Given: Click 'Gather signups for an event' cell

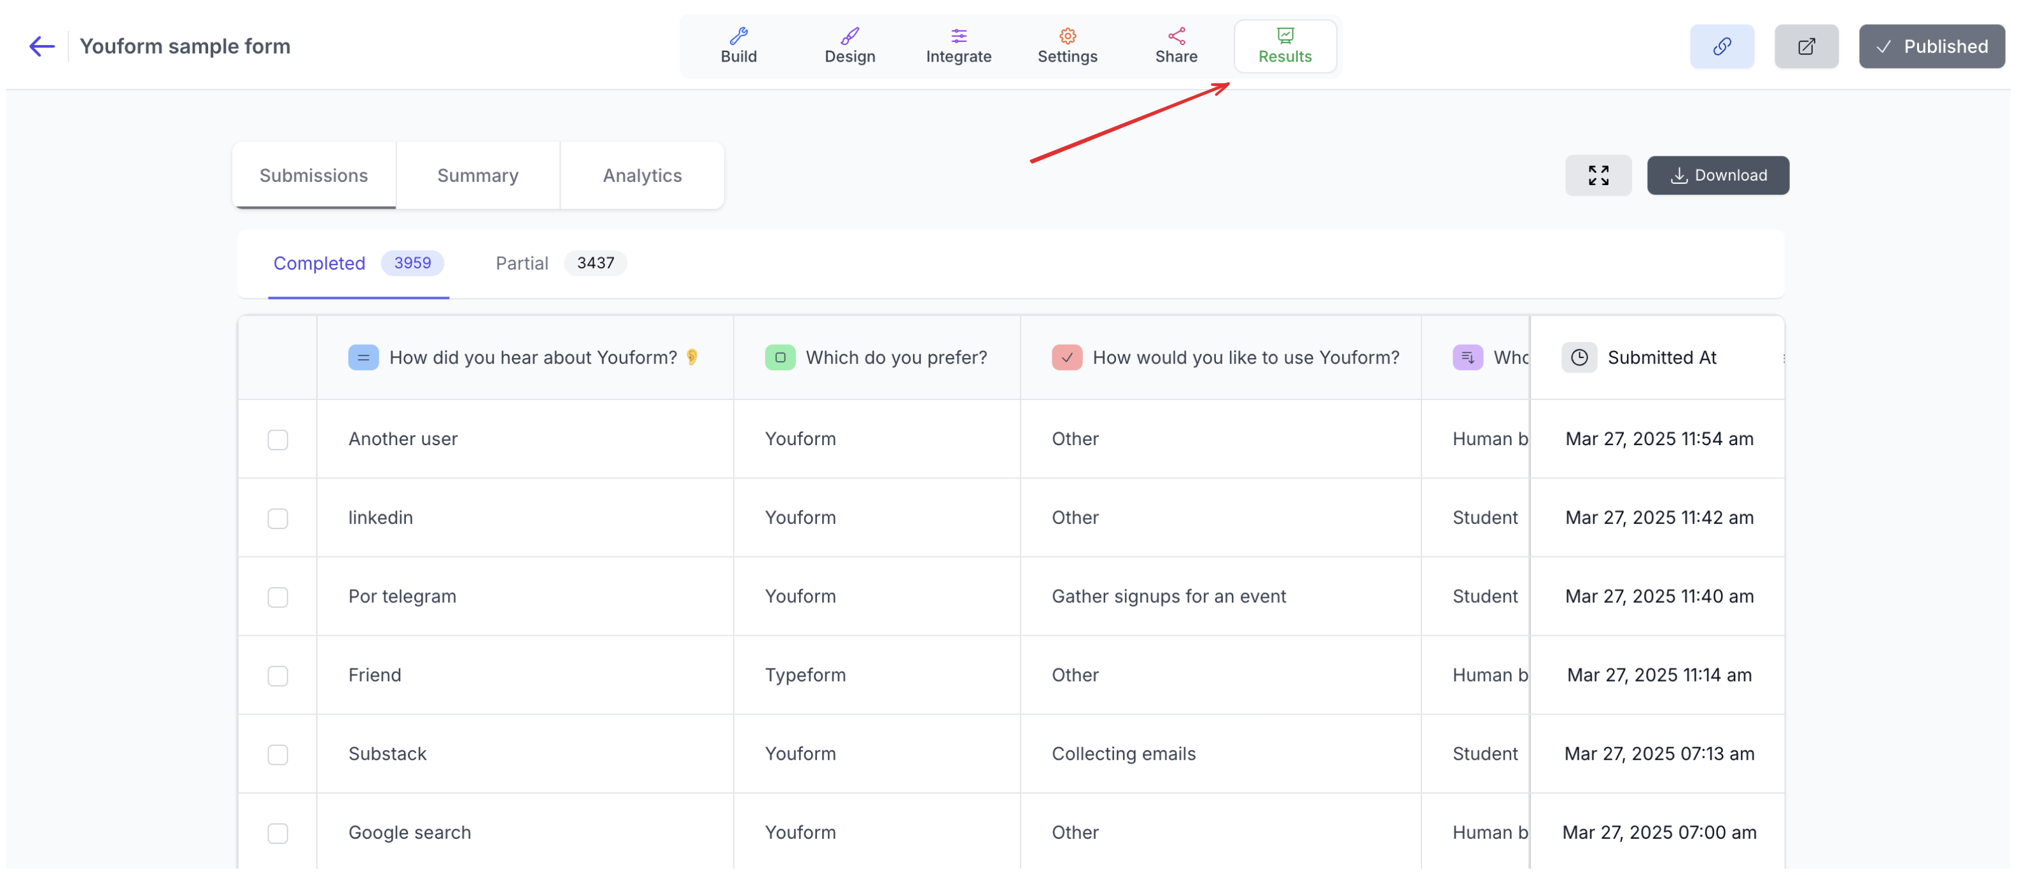Looking at the screenshot, I should tap(1220, 596).
